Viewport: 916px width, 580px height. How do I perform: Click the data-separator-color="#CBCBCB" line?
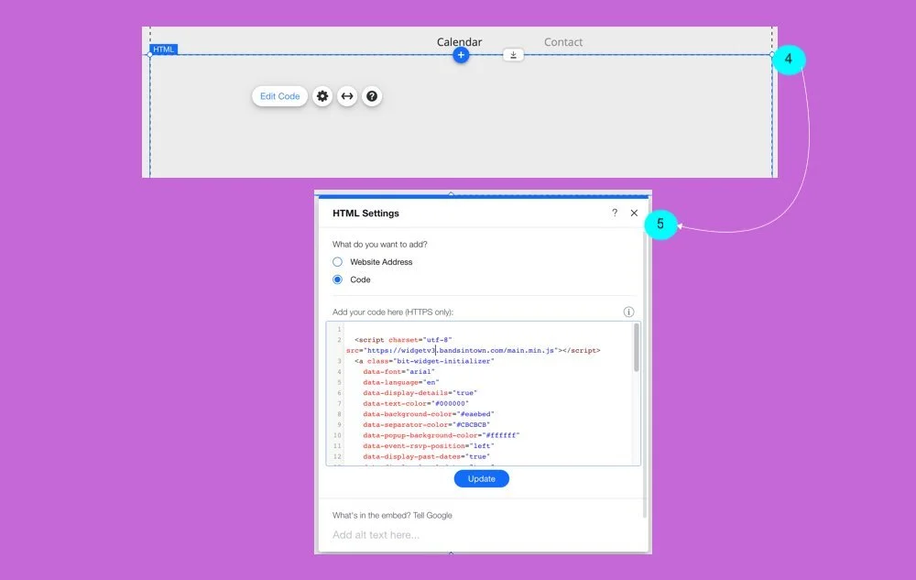click(x=427, y=424)
